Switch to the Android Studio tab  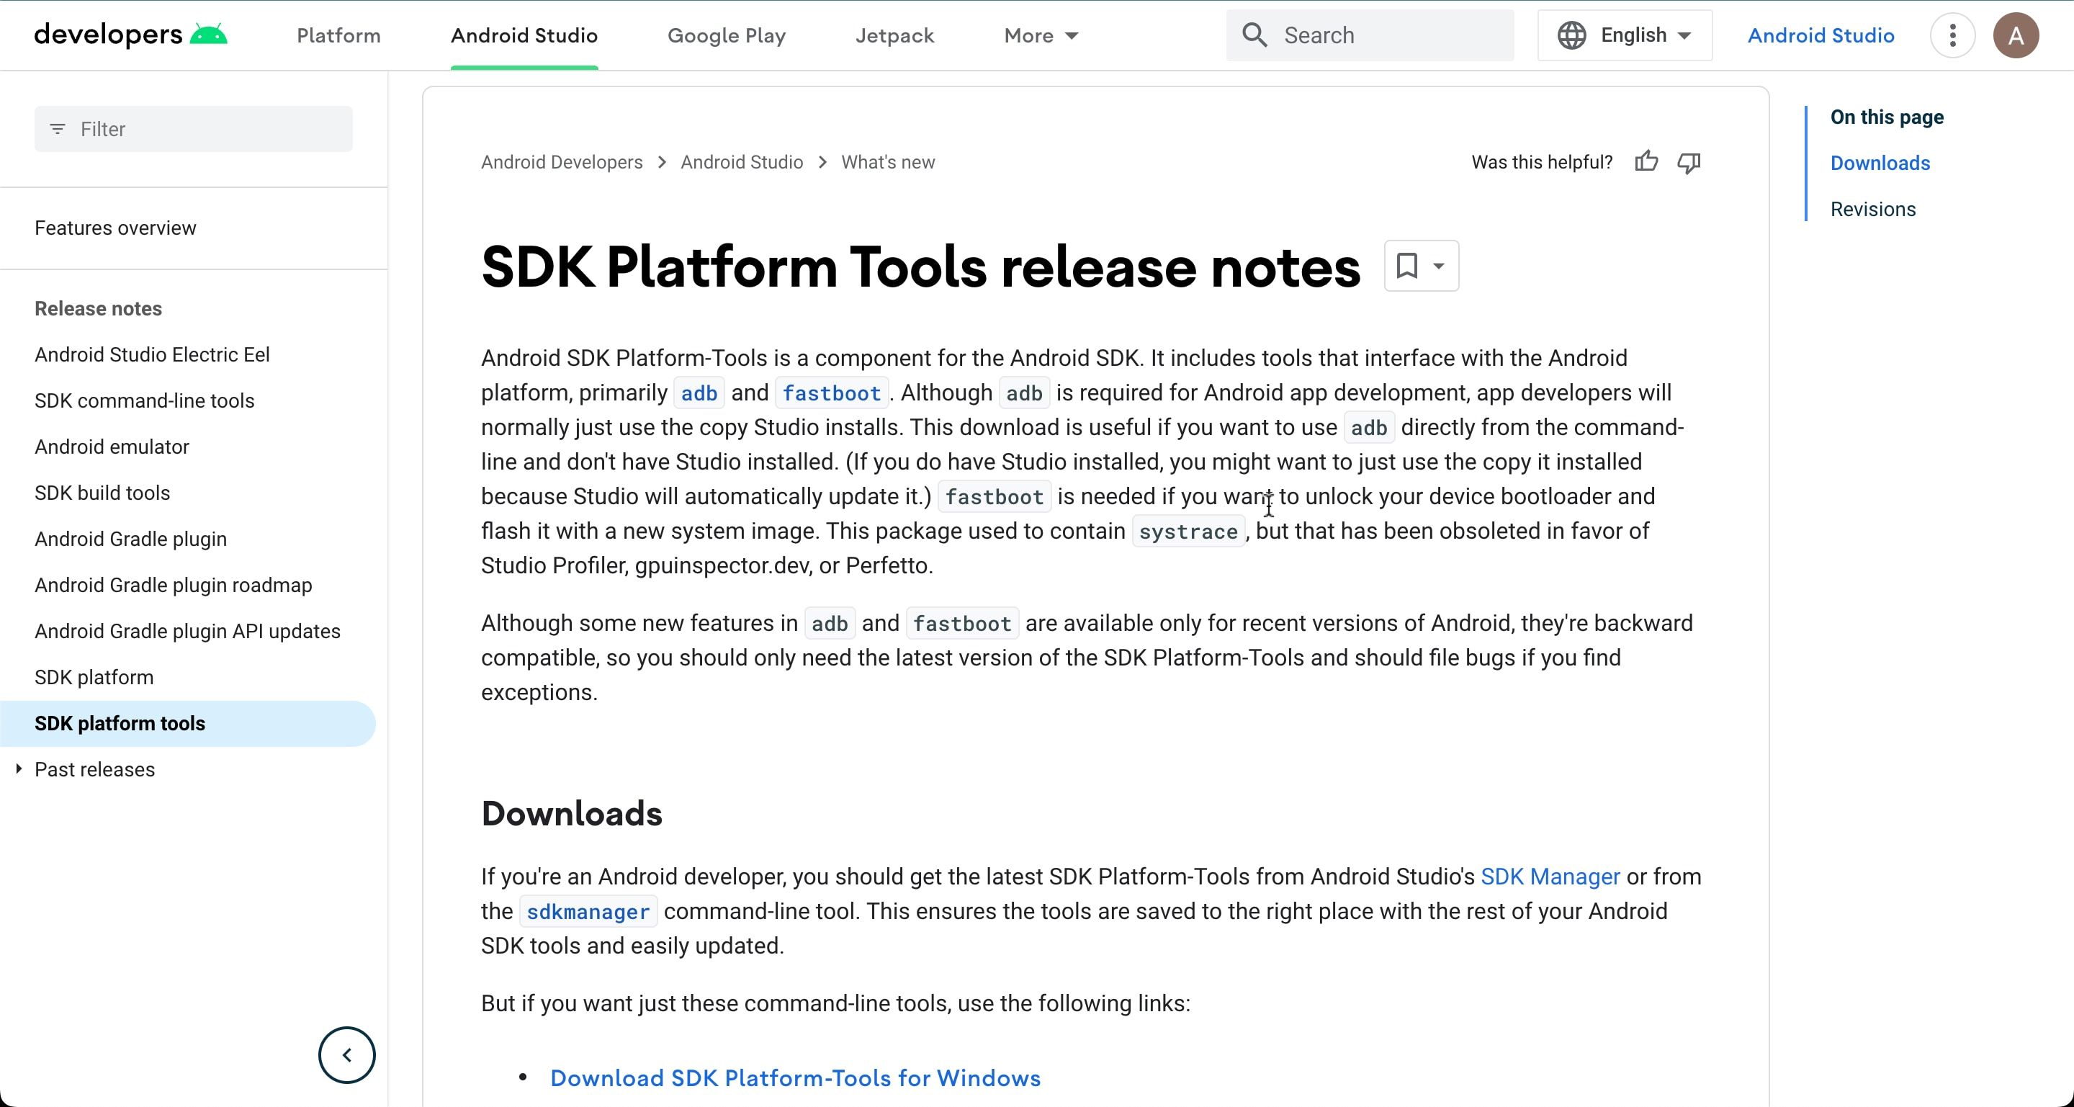point(524,35)
